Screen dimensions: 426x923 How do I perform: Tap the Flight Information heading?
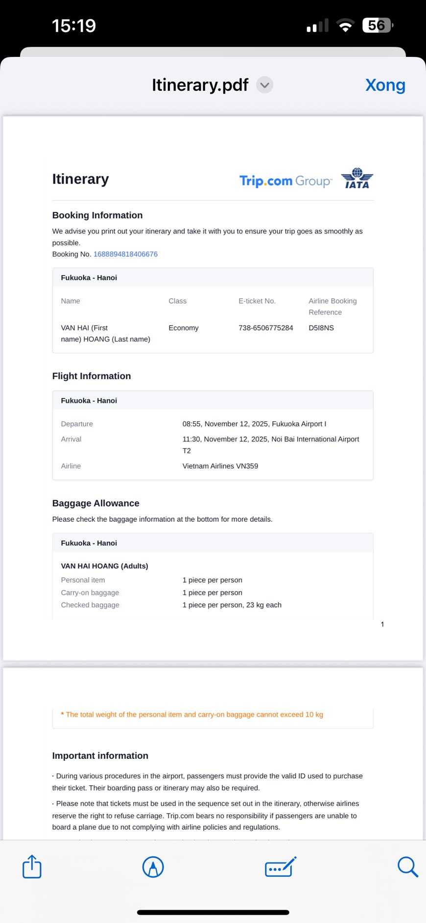[x=92, y=376]
